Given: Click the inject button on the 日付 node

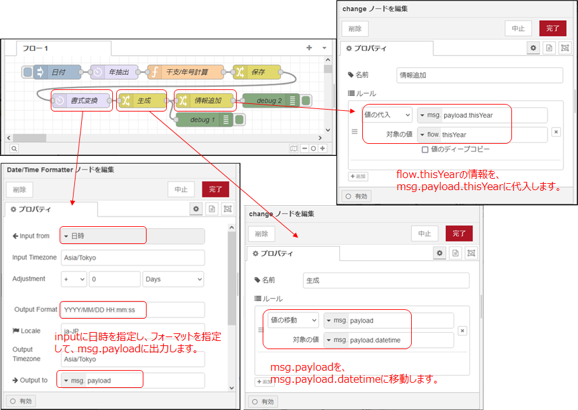Looking at the screenshot, I should click(27, 72).
